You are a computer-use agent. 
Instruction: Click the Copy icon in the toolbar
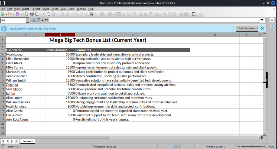(49, 14)
